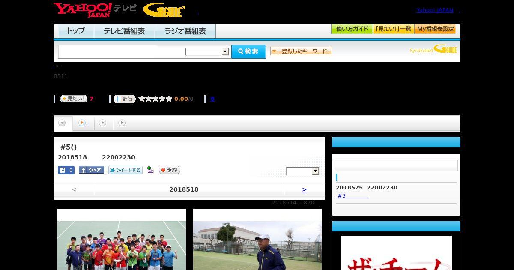Rate one star with the first star

click(142, 99)
